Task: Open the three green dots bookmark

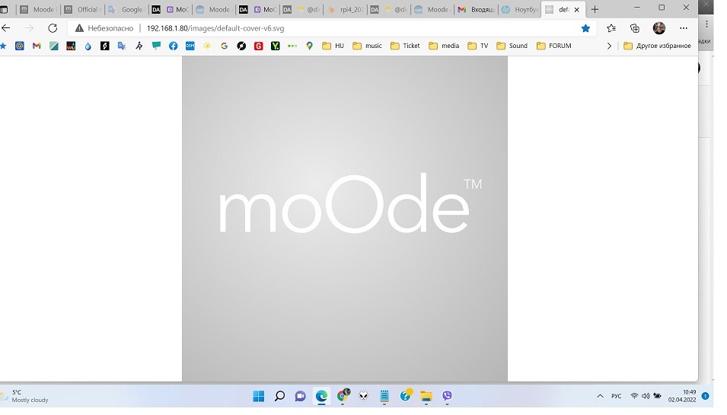Action: (292, 46)
